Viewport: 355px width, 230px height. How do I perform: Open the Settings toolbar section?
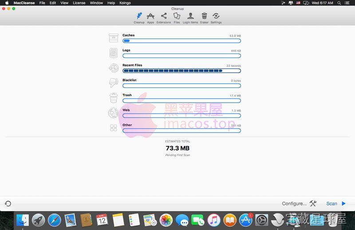(x=216, y=18)
